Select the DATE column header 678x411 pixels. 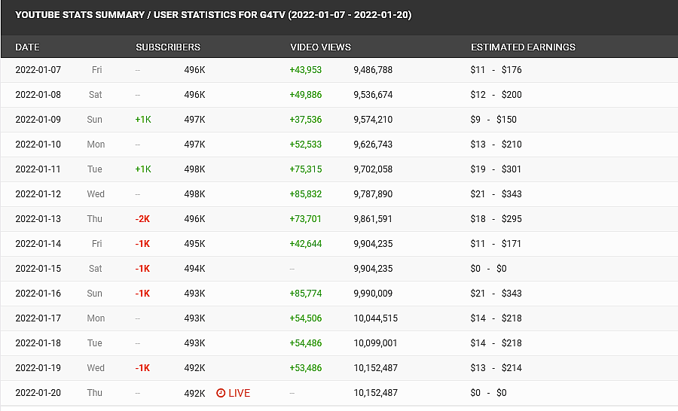27,47
